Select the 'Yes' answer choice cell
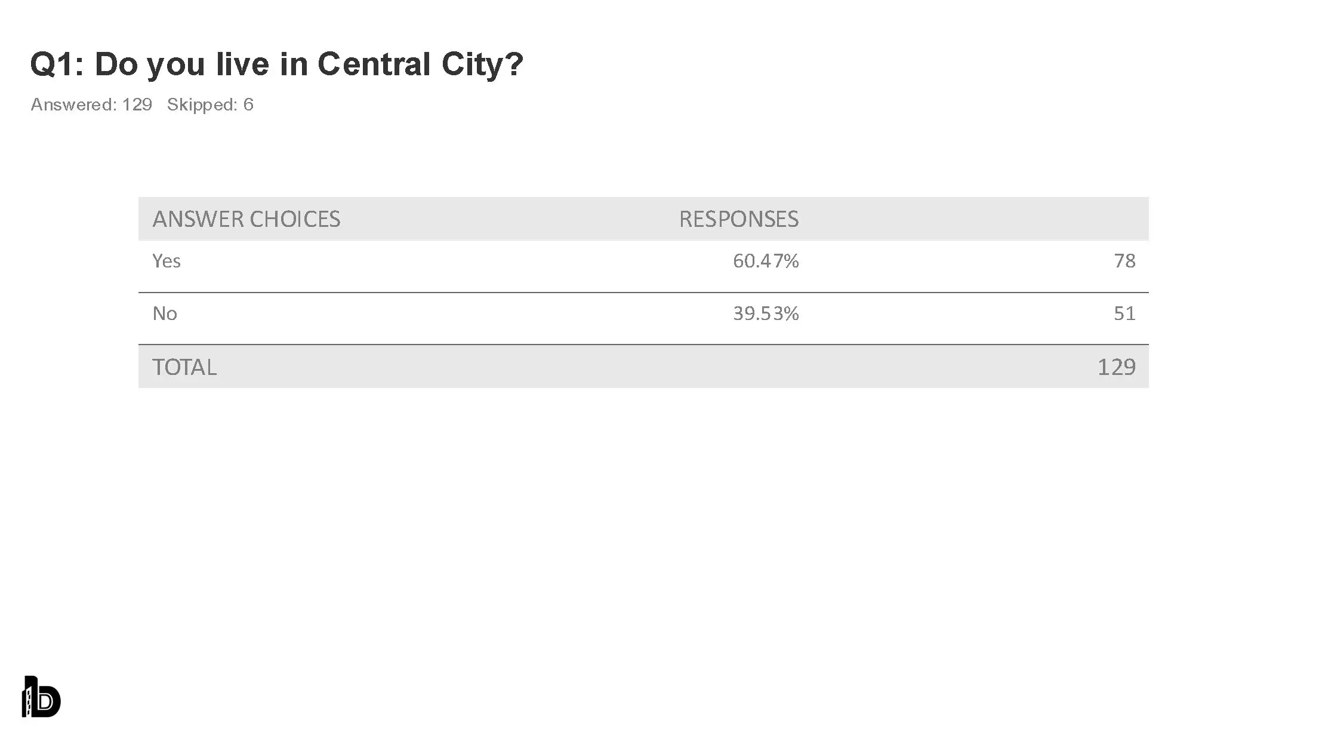1319x729 pixels. pos(167,261)
